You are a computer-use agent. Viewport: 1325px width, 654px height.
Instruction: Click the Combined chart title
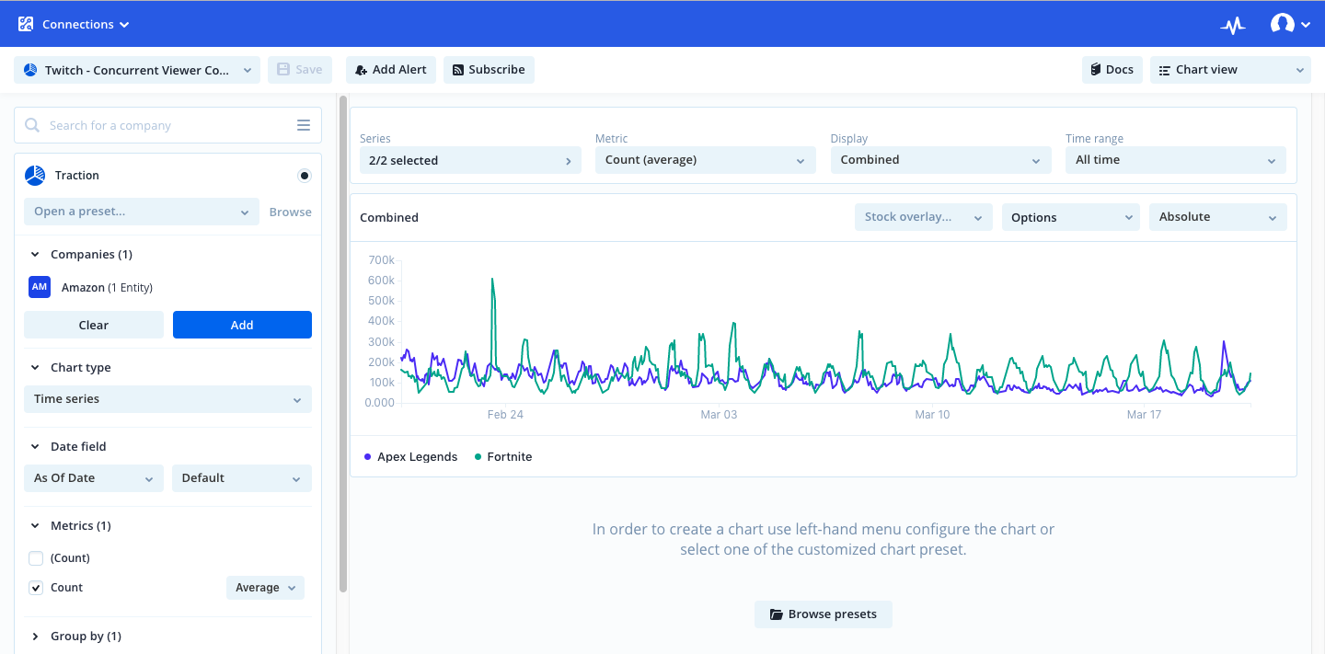tap(389, 218)
